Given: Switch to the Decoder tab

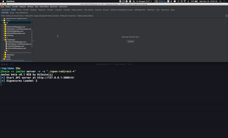Looking at the screenshot, I should (x=50, y=10).
